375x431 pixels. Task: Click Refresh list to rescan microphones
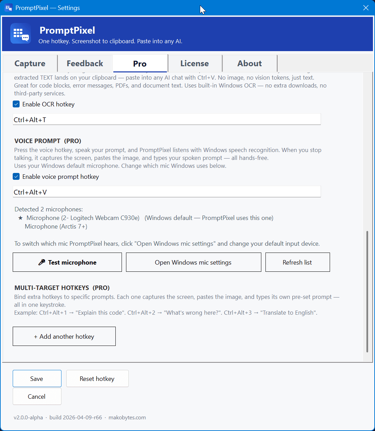coord(297,262)
